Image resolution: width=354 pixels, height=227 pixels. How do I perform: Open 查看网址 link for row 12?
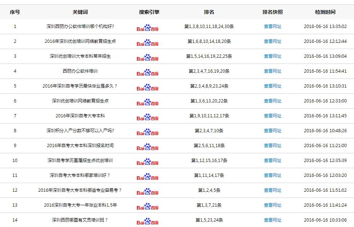pyautogui.click(x=273, y=190)
